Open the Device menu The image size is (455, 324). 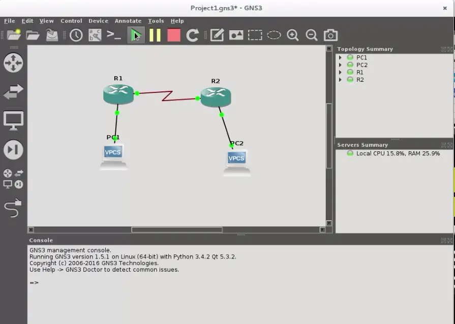[98, 21]
